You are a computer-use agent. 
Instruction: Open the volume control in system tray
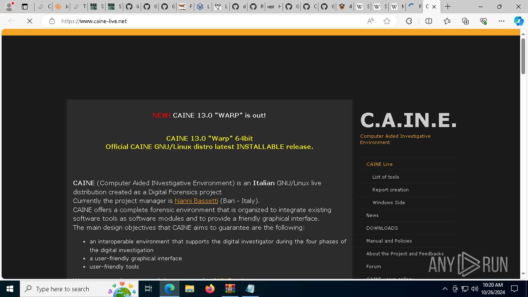(474, 289)
